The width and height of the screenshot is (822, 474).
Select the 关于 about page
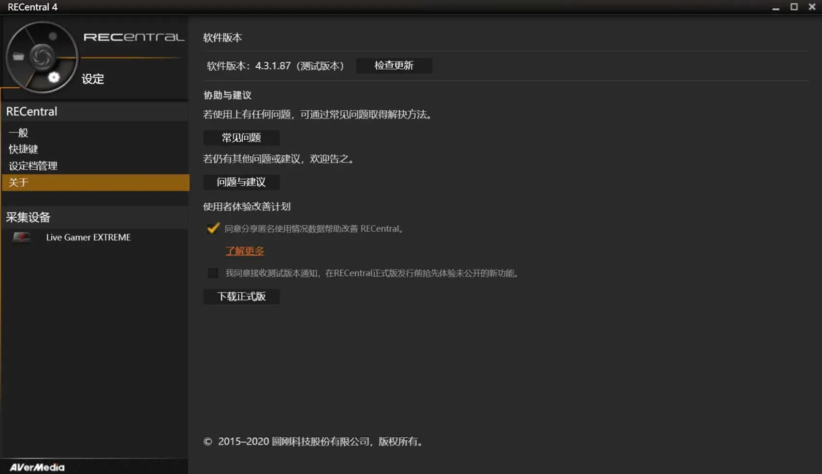point(95,182)
